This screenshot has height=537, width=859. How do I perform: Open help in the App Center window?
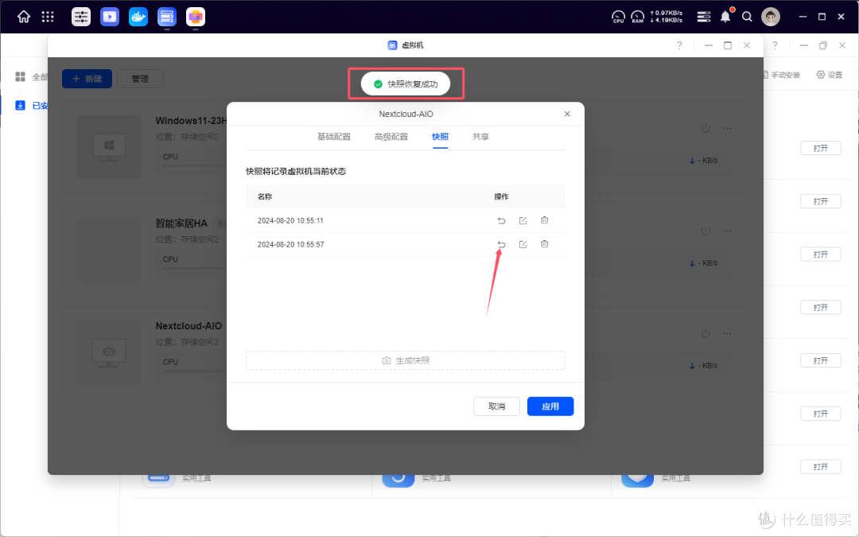pyautogui.click(x=775, y=45)
